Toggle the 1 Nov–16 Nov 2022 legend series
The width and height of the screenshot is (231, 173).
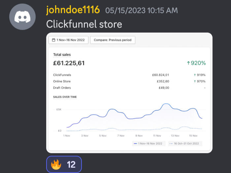click(x=148, y=144)
